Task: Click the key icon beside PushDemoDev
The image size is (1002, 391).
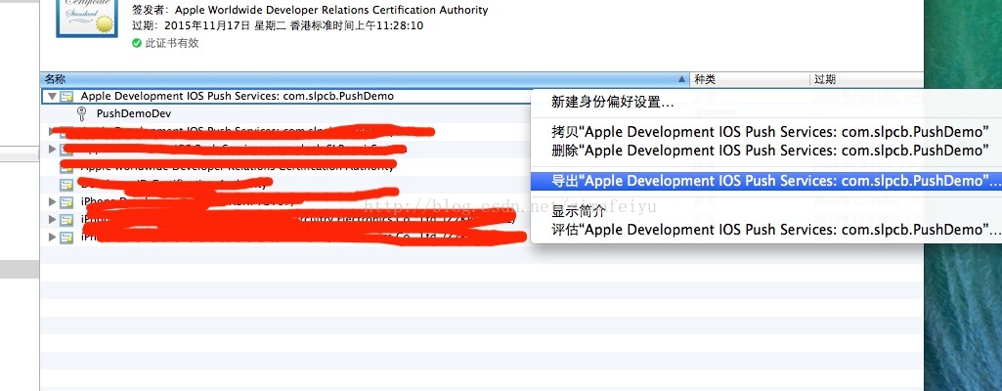Action: (x=81, y=113)
